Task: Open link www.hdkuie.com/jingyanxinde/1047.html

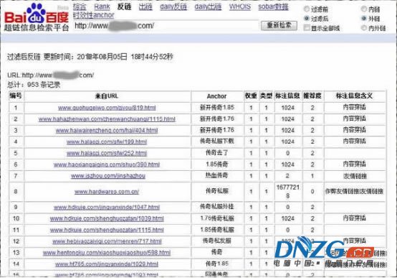Action: 107,207
